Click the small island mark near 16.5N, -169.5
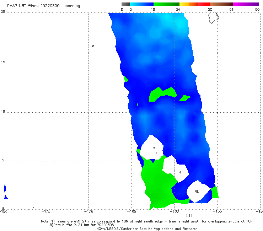Screen dimensions: 263x231 93,46
